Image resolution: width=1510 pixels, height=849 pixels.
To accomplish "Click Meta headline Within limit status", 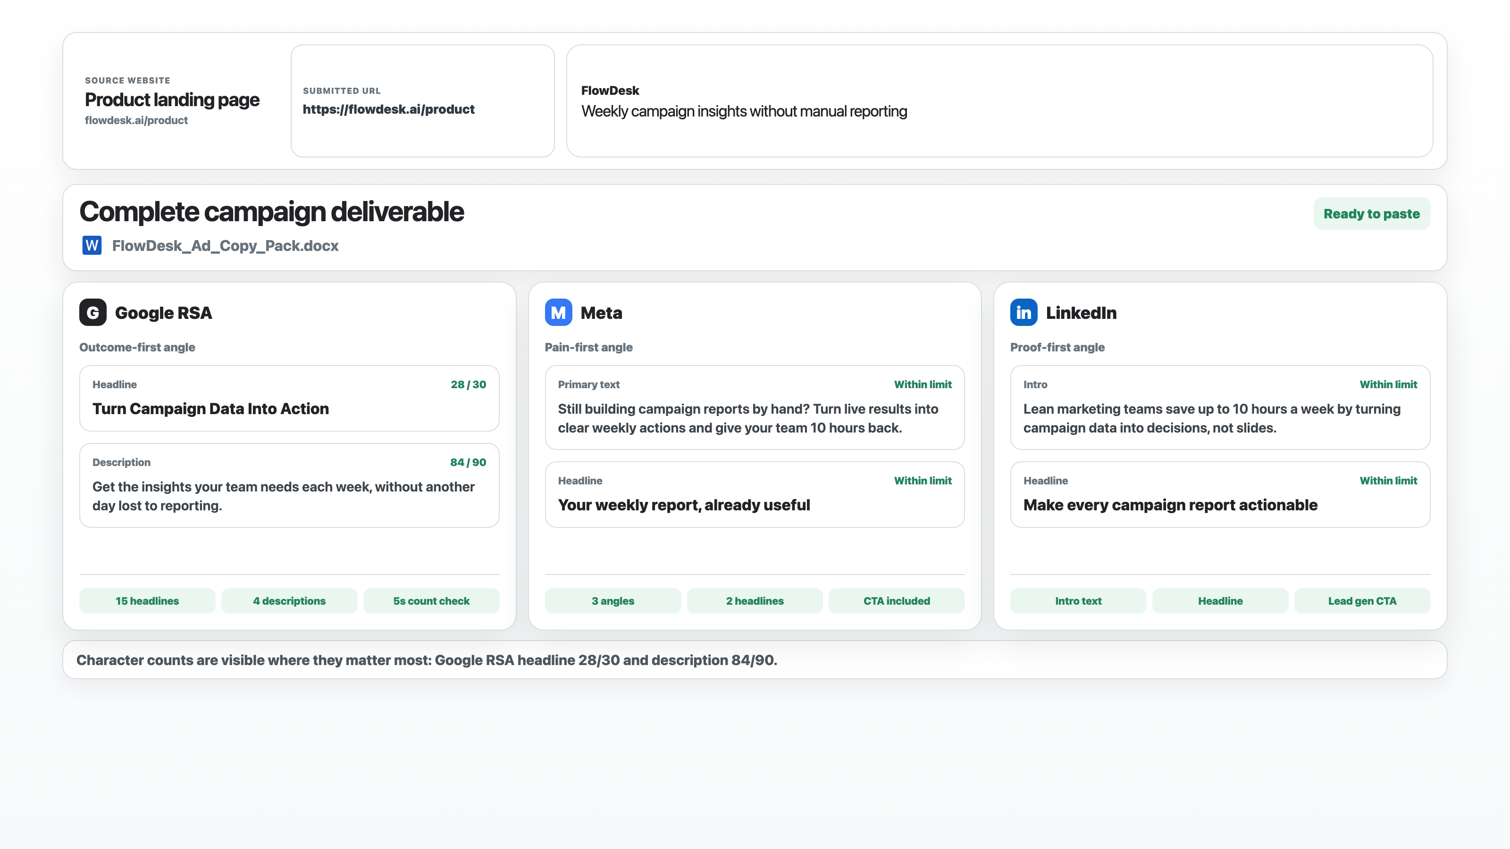I will pyautogui.click(x=923, y=481).
